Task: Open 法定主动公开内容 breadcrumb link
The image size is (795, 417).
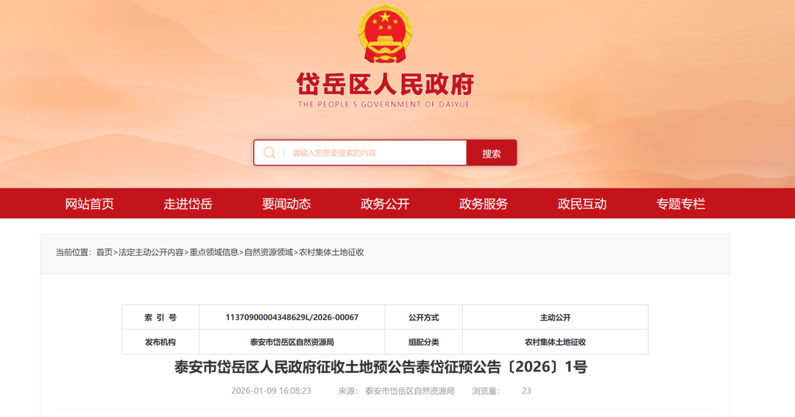Action: (x=151, y=252)
